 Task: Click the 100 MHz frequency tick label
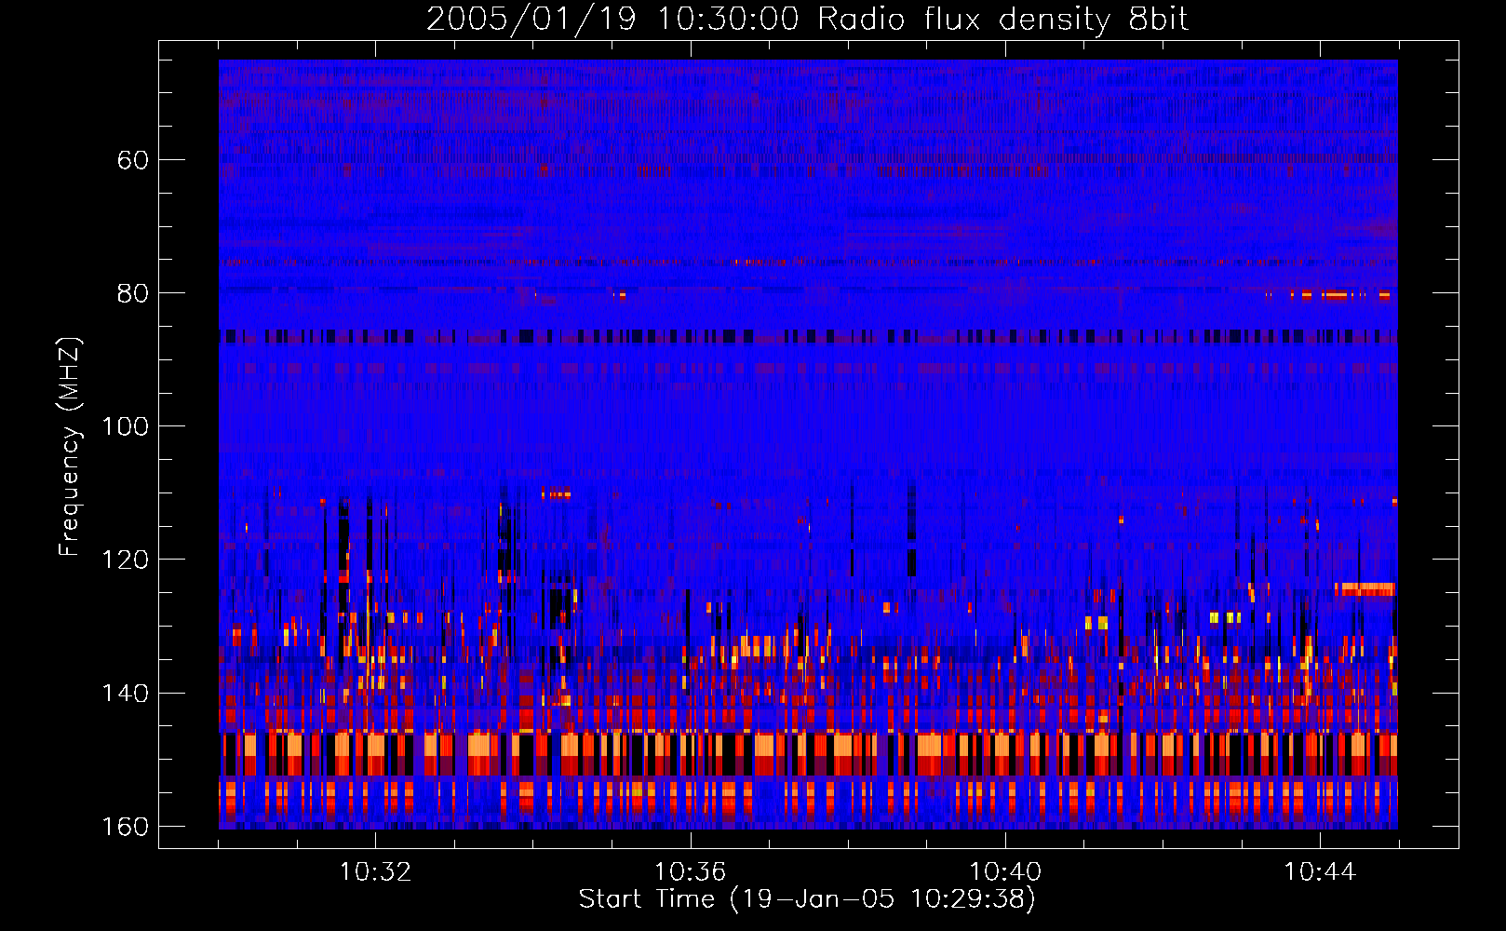pos(125,426)
